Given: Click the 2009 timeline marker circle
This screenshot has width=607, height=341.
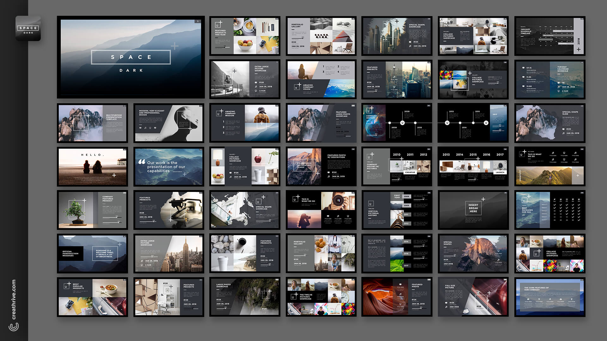Looking at the screenshot, I should (402, 123).
